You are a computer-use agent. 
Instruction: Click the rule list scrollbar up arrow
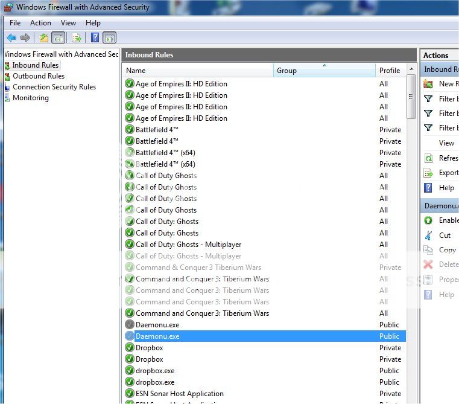point(411,69)
